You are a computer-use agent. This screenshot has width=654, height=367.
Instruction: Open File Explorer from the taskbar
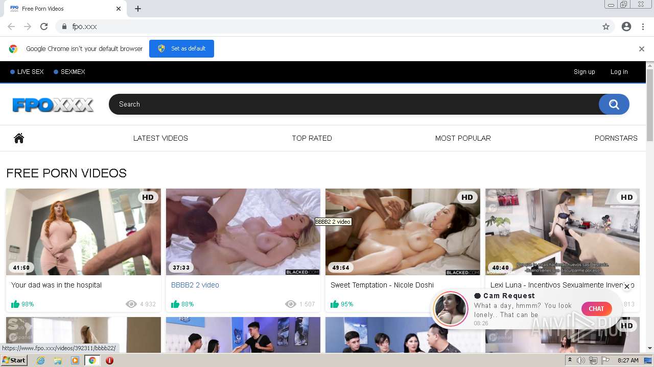point(58,360)
